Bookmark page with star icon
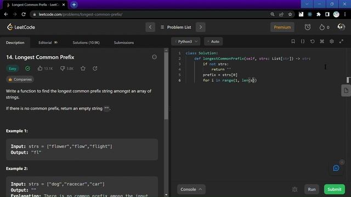 [290, 14]
